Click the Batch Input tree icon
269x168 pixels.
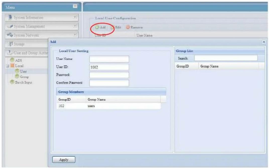[12, 82]
